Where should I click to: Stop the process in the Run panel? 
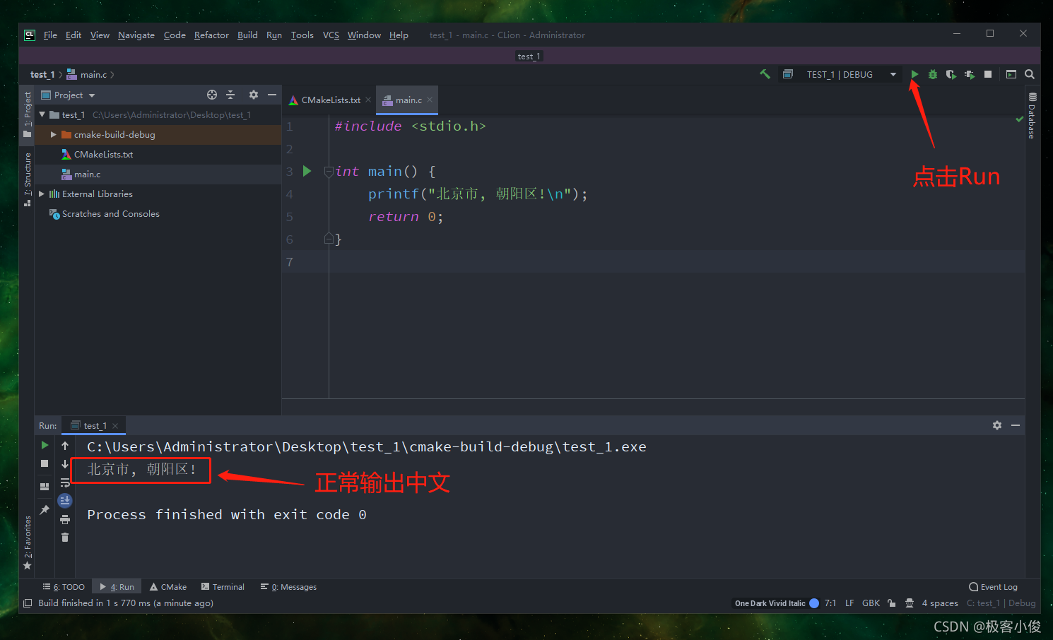45,463
